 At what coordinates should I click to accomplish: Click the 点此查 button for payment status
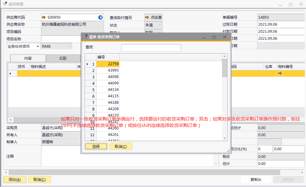click(x=153, y=17)
